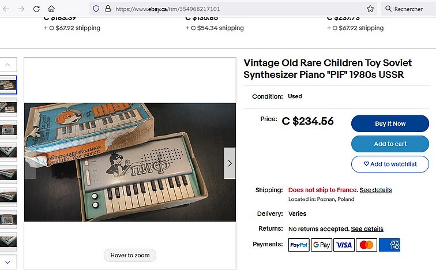The image size is (436, 270).
Task: Bookmark this page with star icon
Action: (x=370, y=9)
